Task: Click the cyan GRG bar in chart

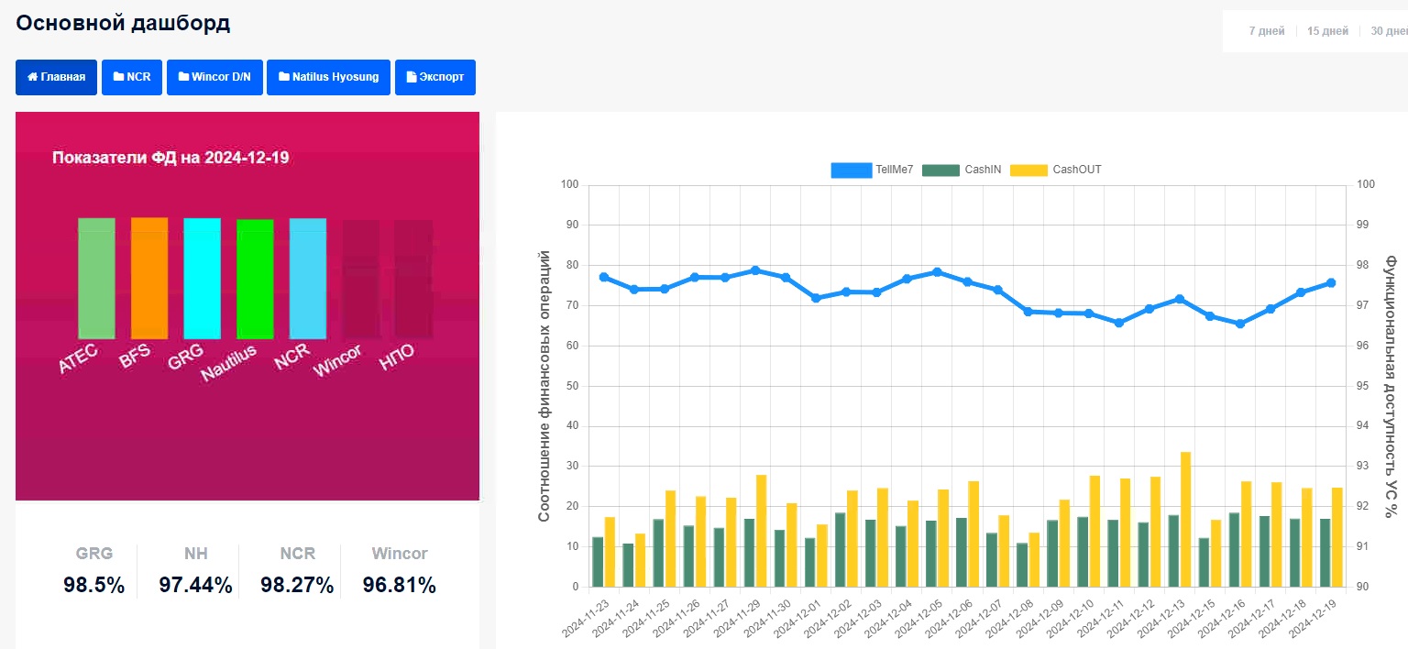Action: [x=202, y=279]
